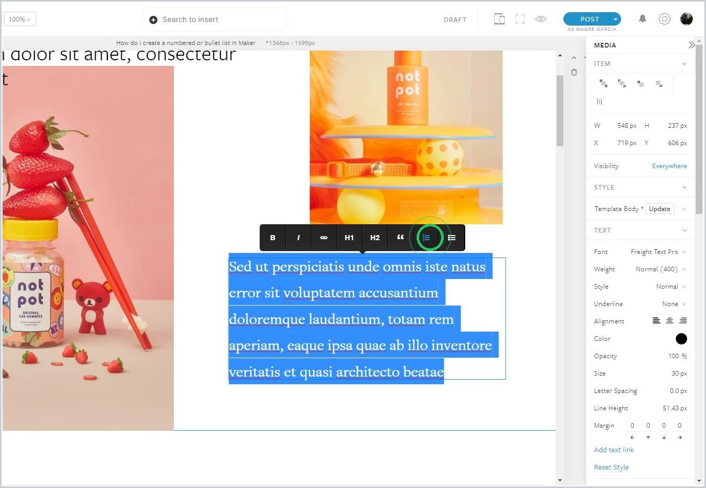Viewport: 706px width, 488px height.
Task: Click the column alignment icon under Item
Action: point(600,102)
